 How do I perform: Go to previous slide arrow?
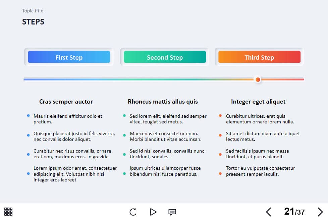click(x=269, y=212)
